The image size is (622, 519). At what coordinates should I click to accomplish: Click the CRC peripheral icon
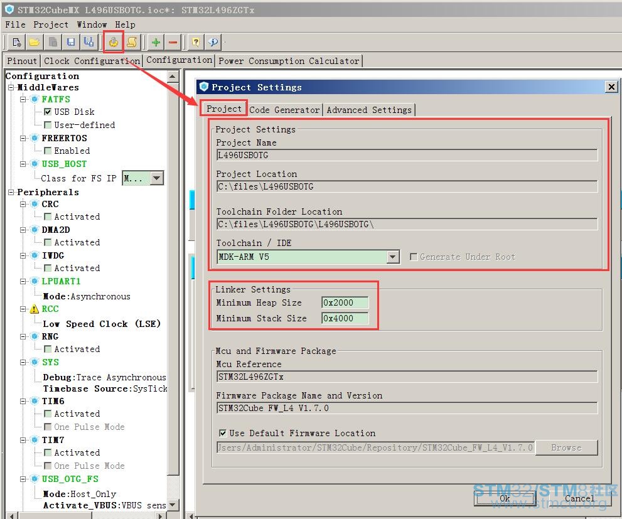(35, 204)
